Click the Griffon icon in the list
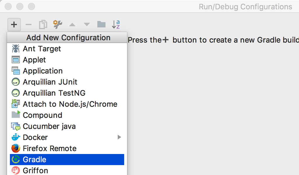Viewport: 299px width, 175px height. pyautogui.click(x=16, y=170)
